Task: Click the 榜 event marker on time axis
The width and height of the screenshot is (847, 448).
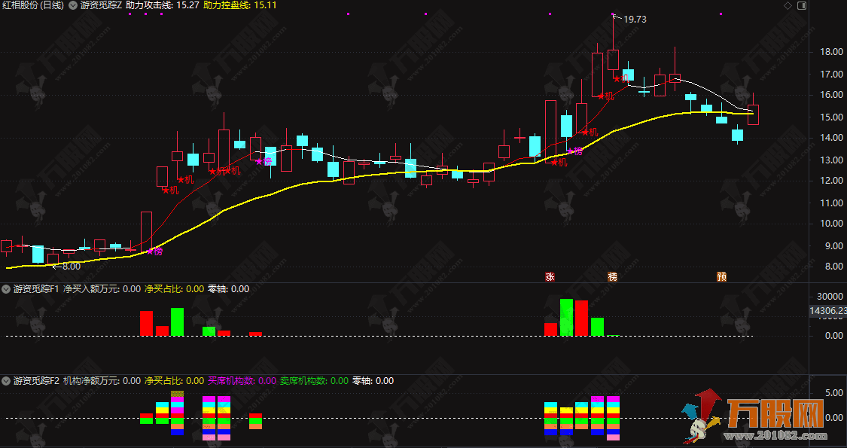Action: pyautogui.click(x=613, y=276)
